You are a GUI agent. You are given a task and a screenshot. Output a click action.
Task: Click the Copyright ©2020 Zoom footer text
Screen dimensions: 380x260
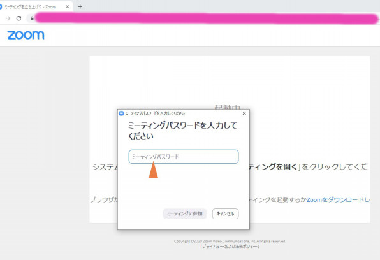pyautogui.click(x=230, y=241)
